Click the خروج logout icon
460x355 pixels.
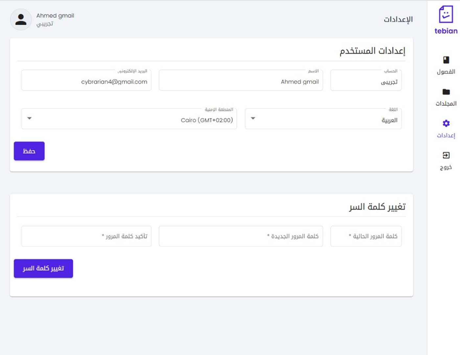coord(446,155)
